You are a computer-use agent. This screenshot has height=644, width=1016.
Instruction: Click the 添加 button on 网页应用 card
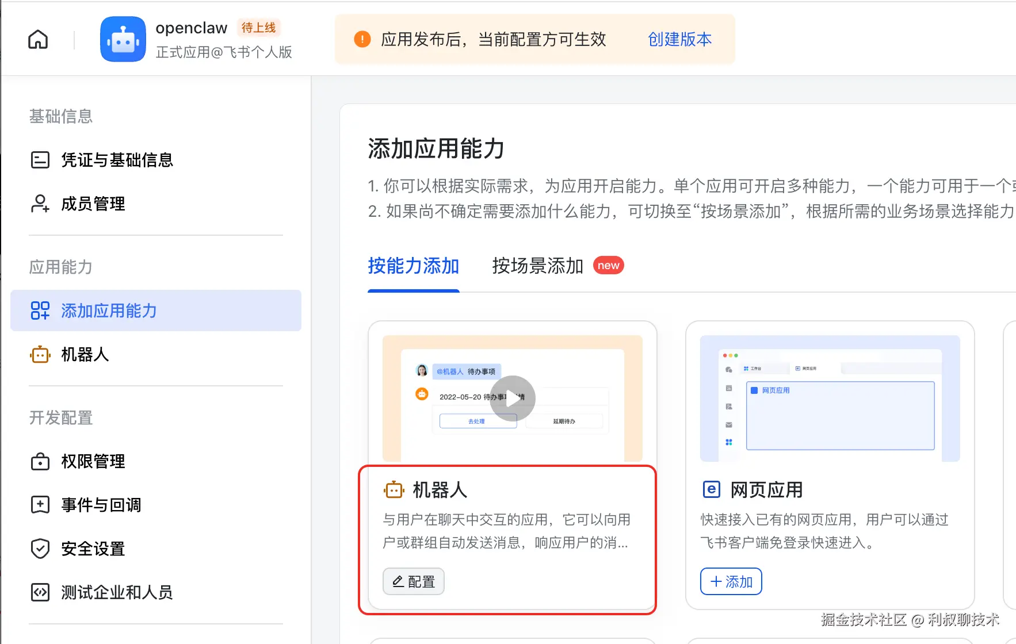tap(731, 581)
